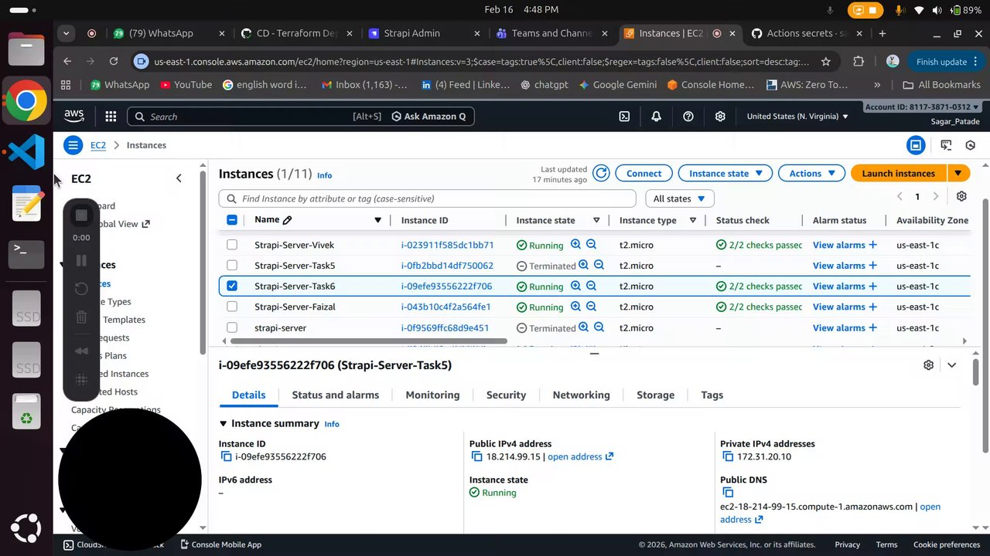Click Ask Amazon Q button

[428, 117]
